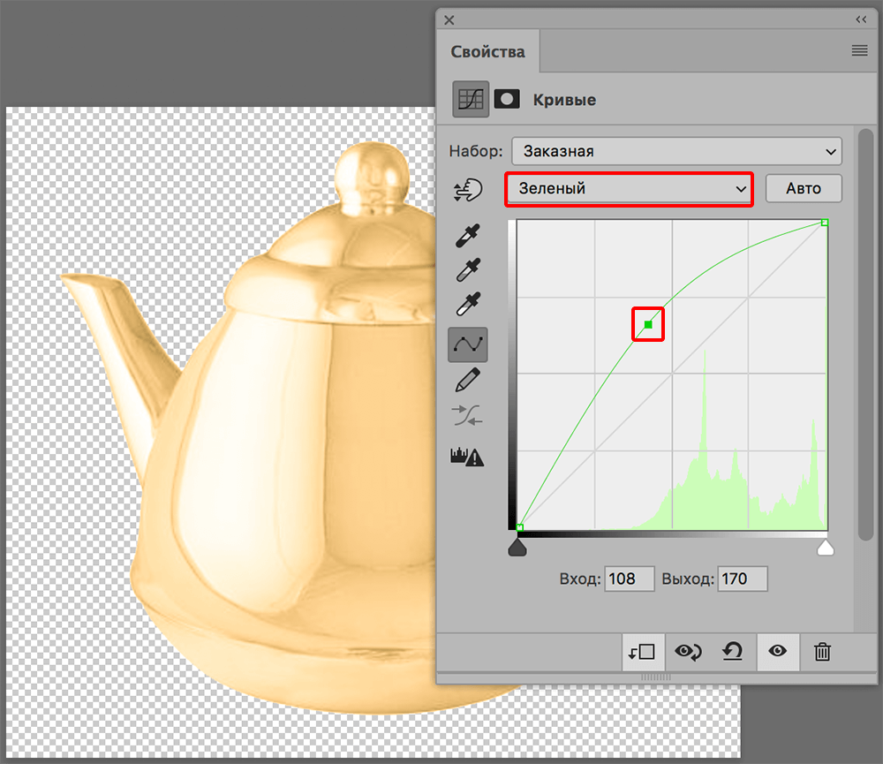The width and height of the screenshot is (883, 764).
Task: Select the pencil draw curve tool
Action: (467, 380)
